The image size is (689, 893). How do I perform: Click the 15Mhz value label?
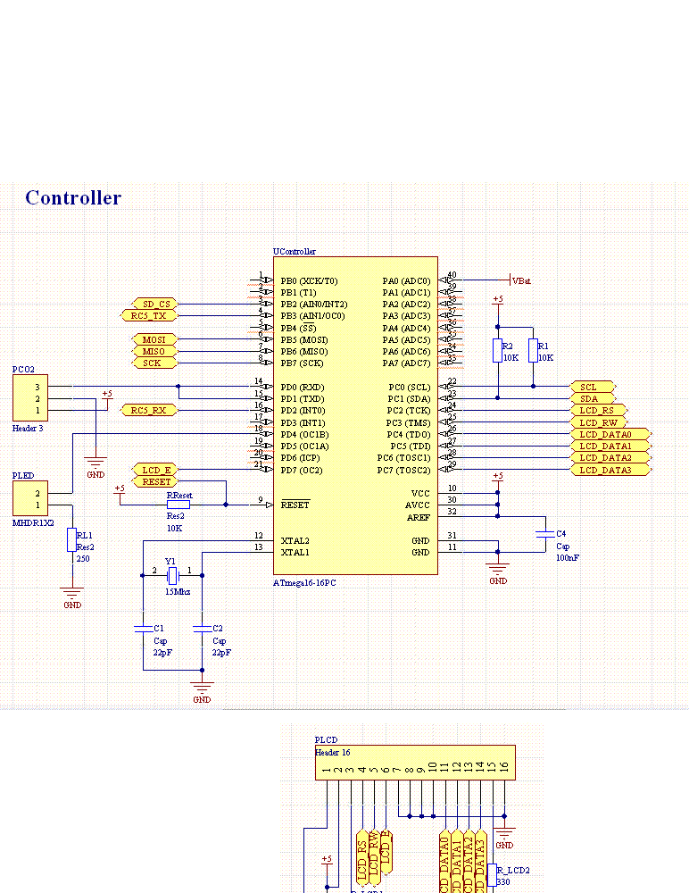pyautogui.click(x=178, y=592)
